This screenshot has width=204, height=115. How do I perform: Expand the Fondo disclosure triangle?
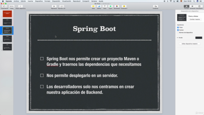[x=178, y=38]
